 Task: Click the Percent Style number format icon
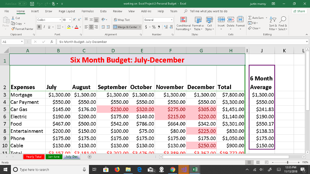click(x=154, y=27)
